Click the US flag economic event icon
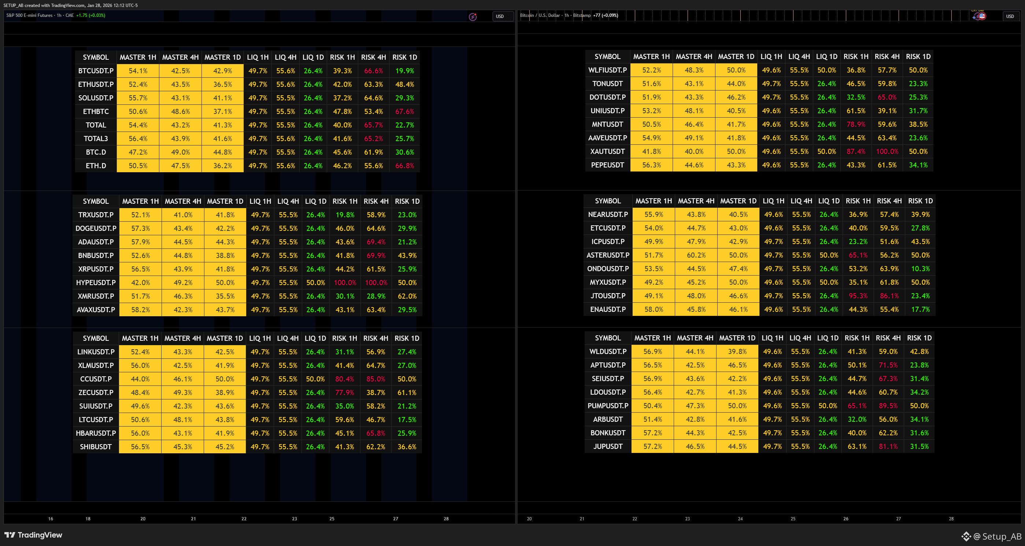Viewport: 1025px width, 546px height. point(982,16)
